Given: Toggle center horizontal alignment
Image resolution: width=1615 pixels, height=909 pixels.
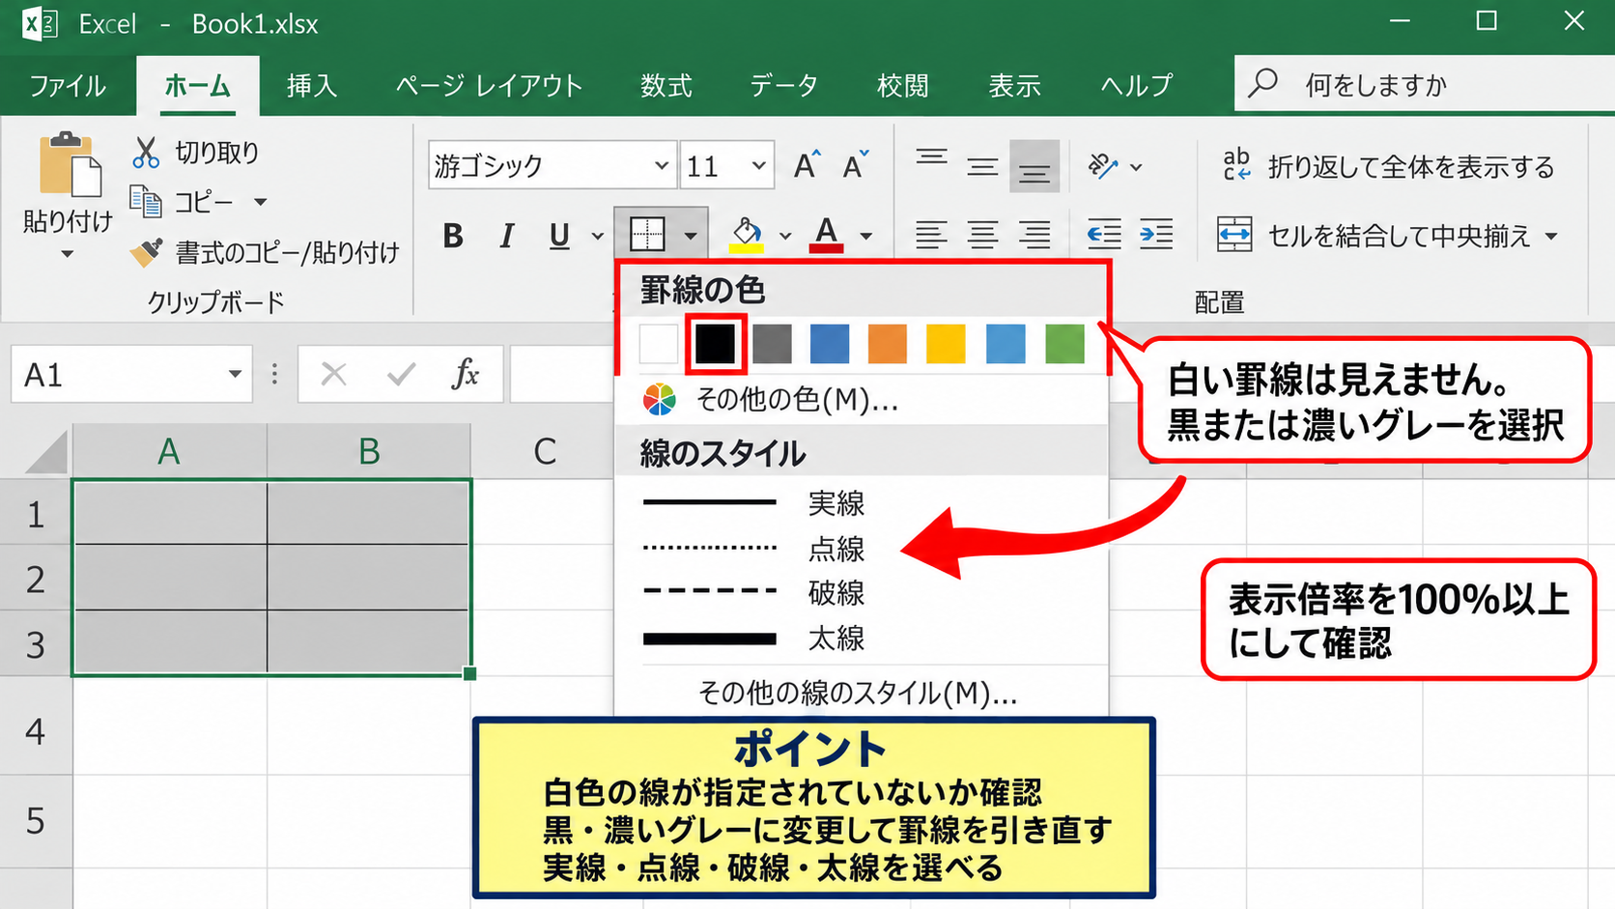Looking at the screenshot, I should [x=983, y=235].
